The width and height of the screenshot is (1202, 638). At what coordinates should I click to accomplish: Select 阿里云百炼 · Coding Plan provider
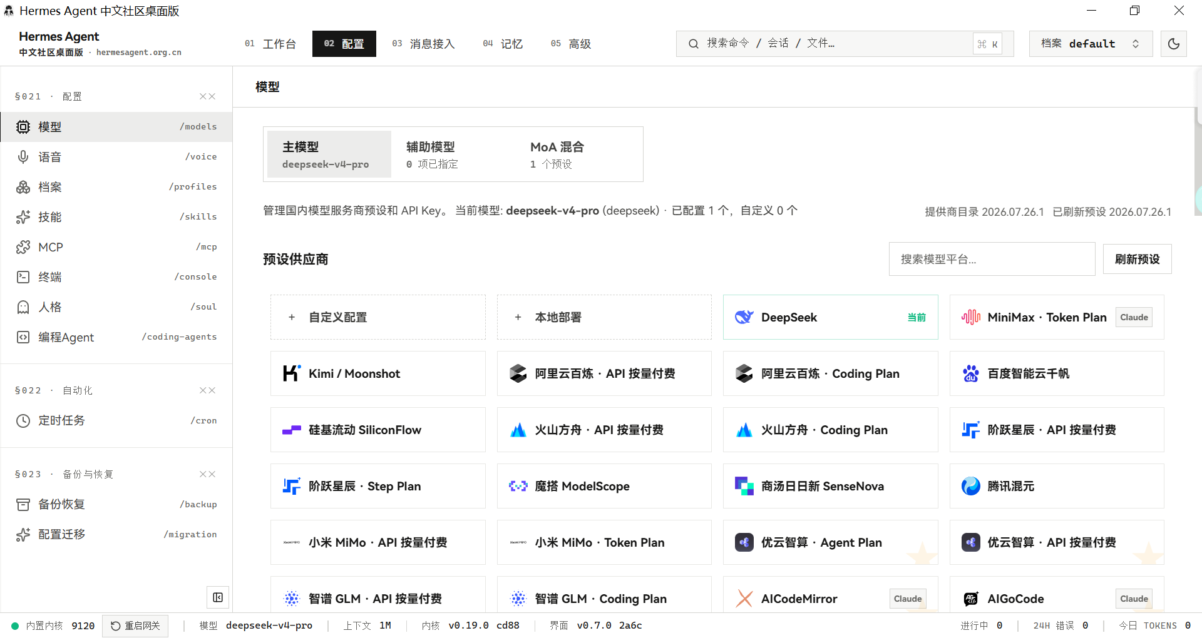coord(830,373)
